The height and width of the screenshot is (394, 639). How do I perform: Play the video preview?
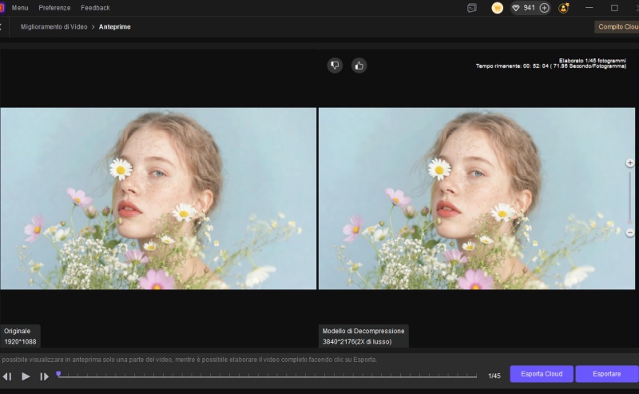(26, 376)
